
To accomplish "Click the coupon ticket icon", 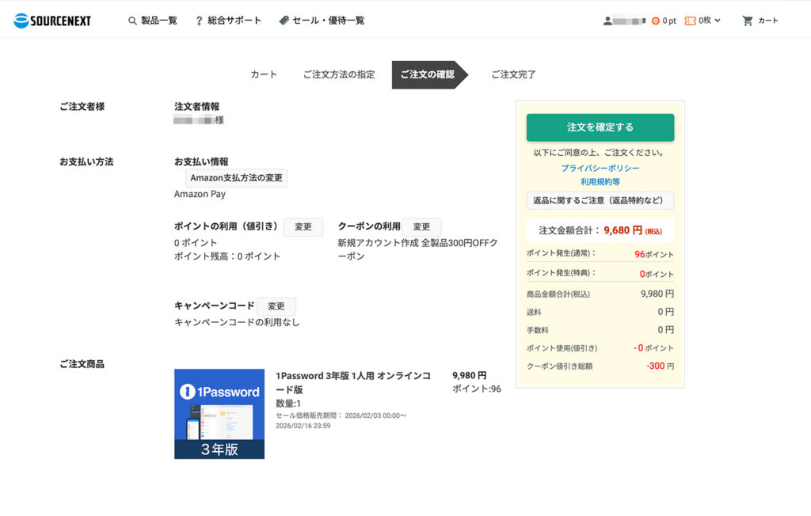I will [690, 21].
